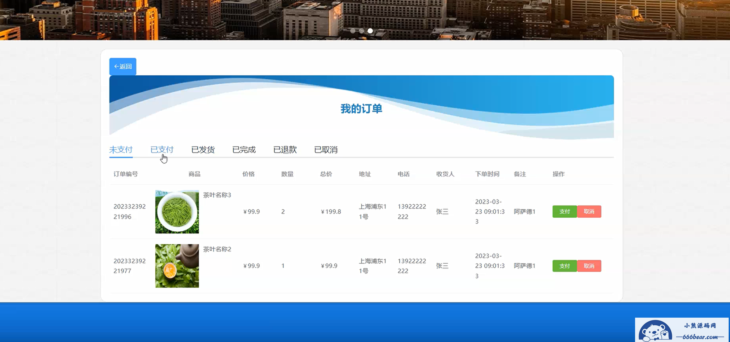
Task: View the 已退款 tab
Action: (285, 150)
